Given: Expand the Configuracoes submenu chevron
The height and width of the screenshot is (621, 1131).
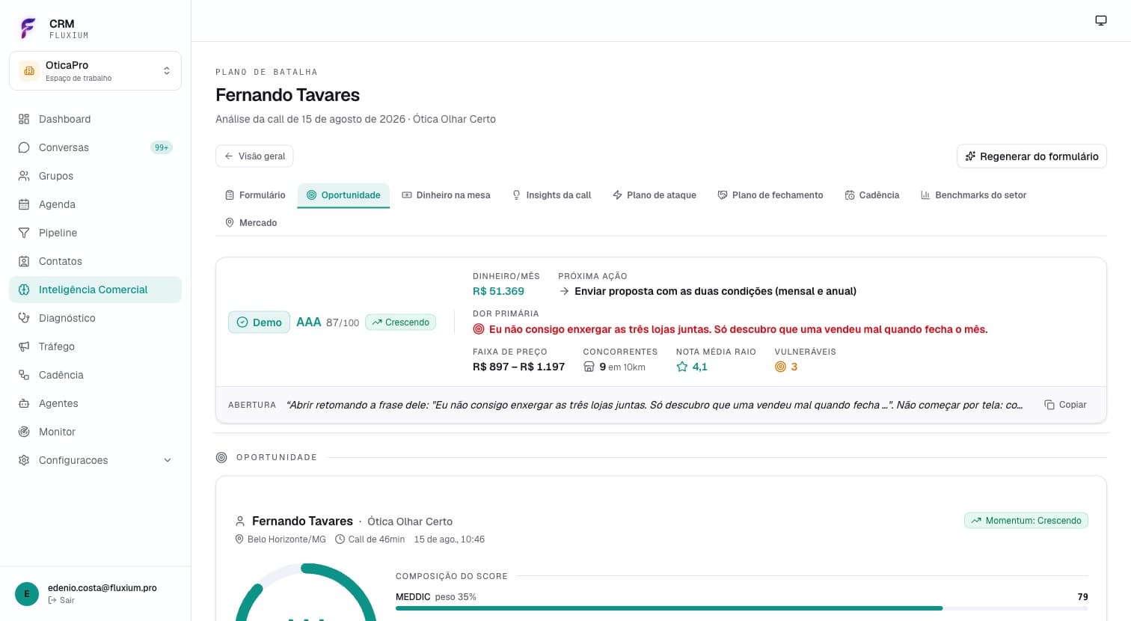Looking at the screenshot, I should coord(168,460).
